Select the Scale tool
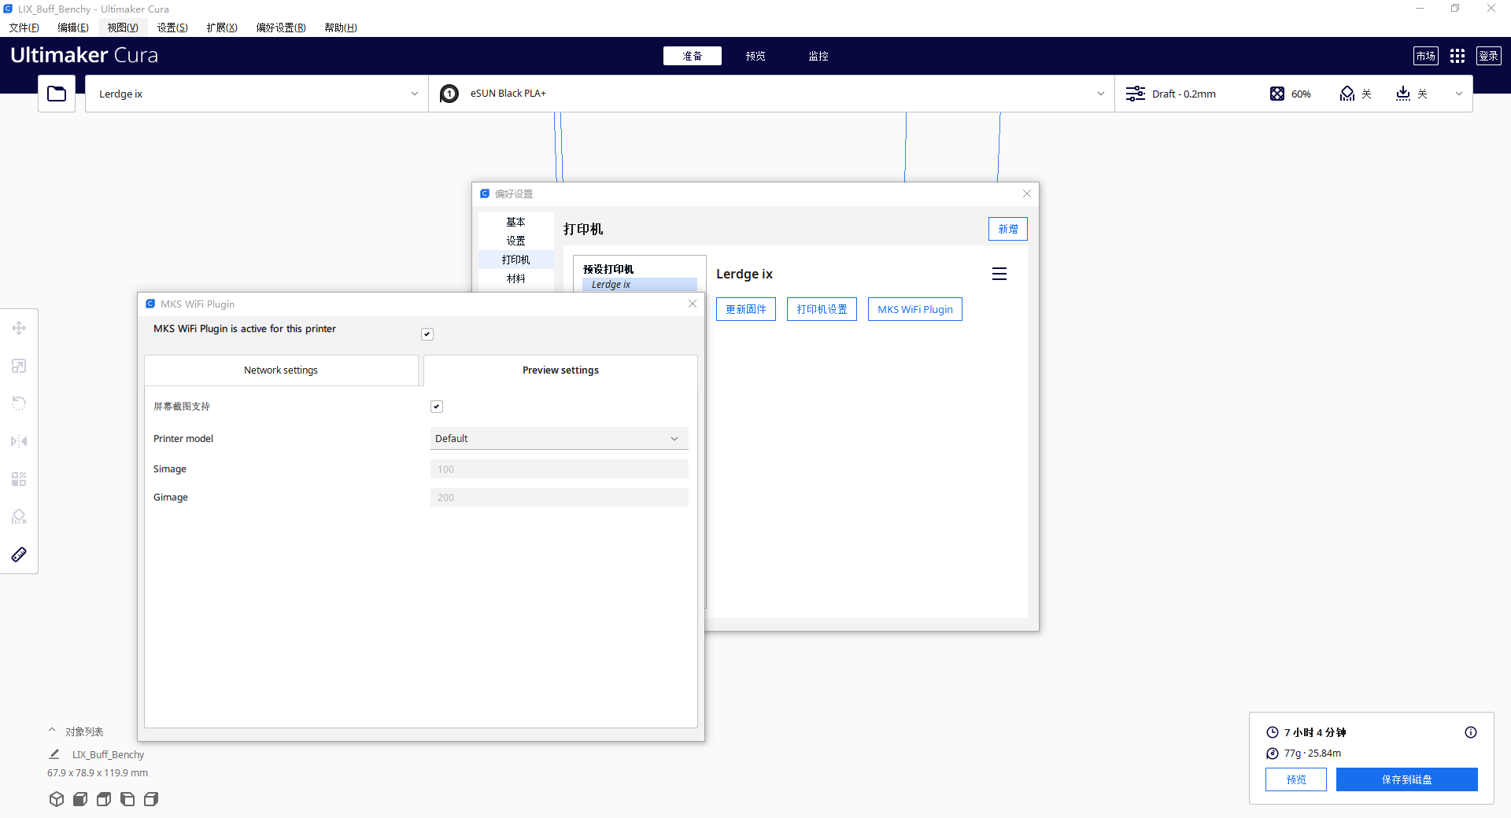The height and width of the screenshot is (818, 1511). pyautogui.click(x=19, y=366)
